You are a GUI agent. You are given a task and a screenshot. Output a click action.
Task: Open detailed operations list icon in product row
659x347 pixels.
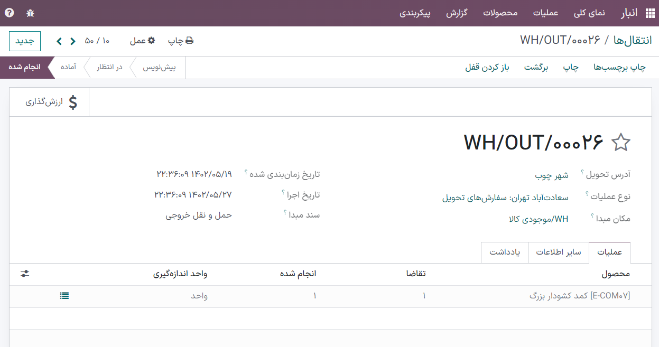tap(64, 296)
